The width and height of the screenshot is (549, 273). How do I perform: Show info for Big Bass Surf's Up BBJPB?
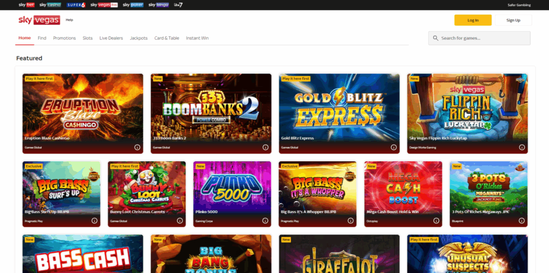coord(94,221)
